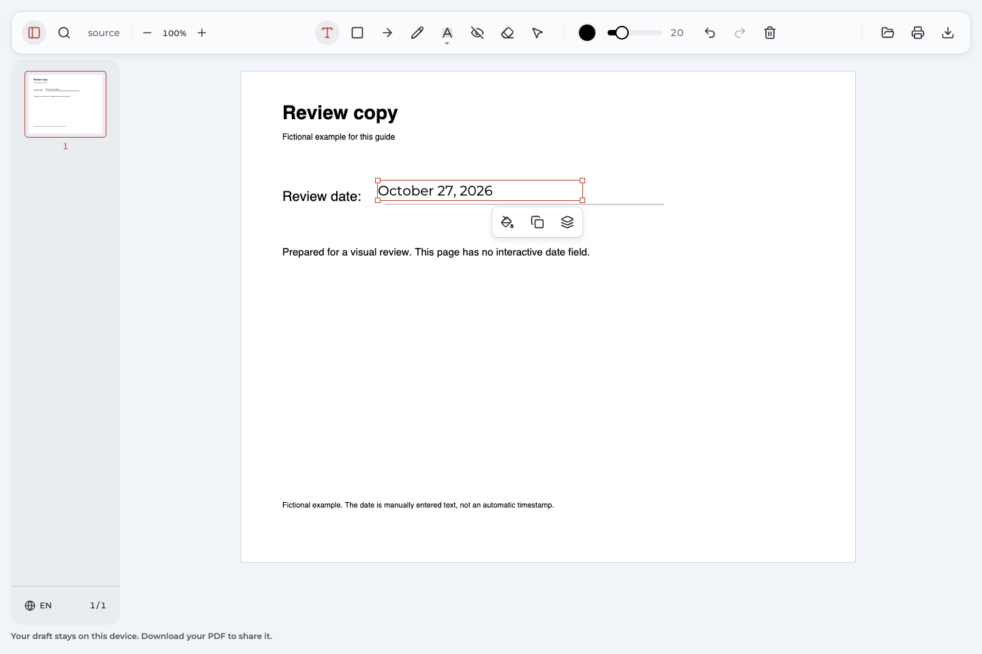Undo the last action

pyautogui.click(x=710, y=33)
